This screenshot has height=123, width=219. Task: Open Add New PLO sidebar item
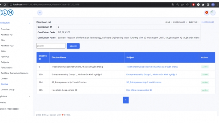7,46
